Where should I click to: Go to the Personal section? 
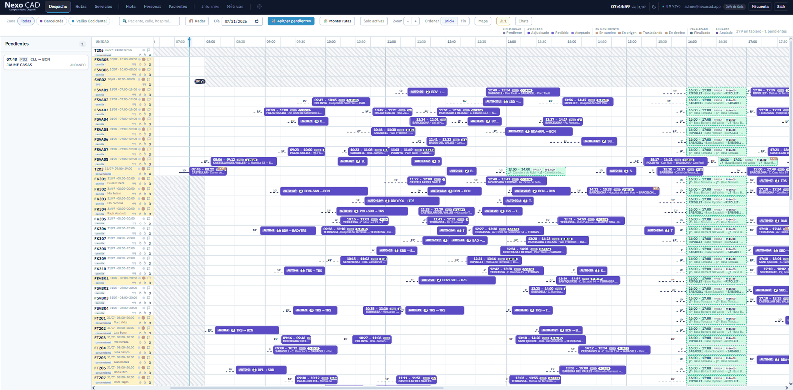(152, 7)
